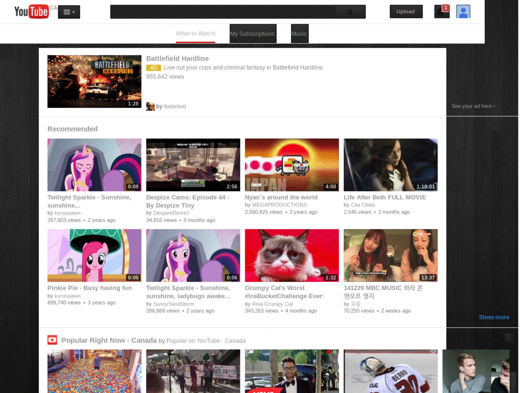The width and height of the screenshot is (524, 393).
Task: Play Nyan's around the world thumbnail
Action: click(x=292, y=165)
